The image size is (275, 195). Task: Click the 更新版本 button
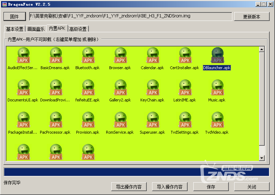coord(252,17)
